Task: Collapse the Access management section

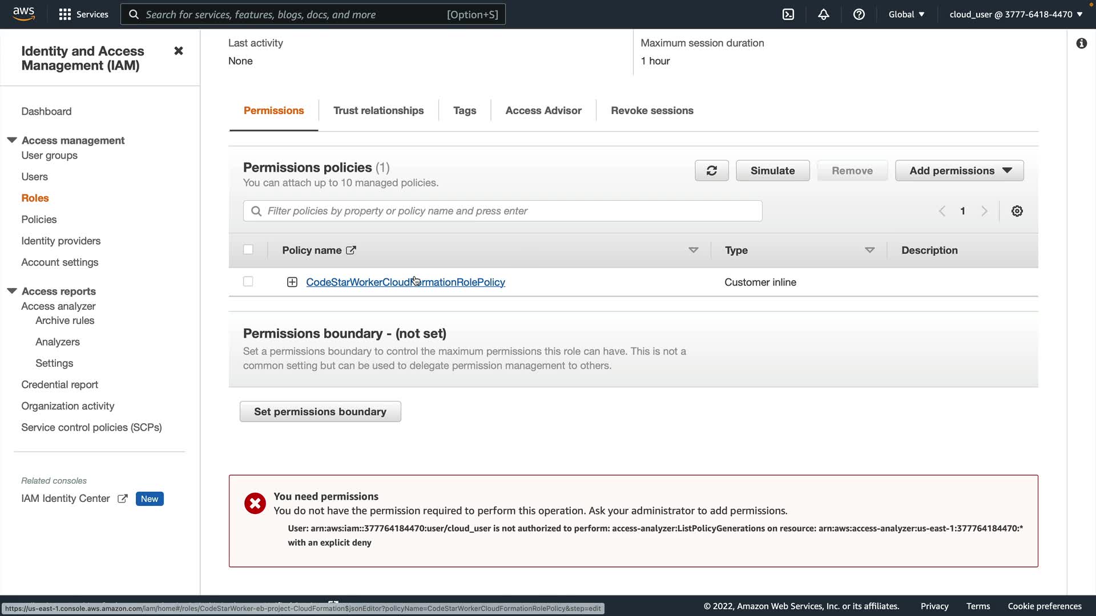Action: click(x=12, y=140)
